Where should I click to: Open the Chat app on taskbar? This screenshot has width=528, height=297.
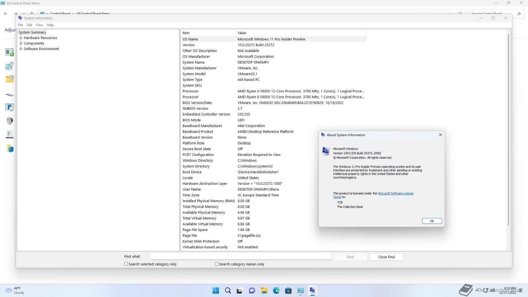(x=252, y=290)
